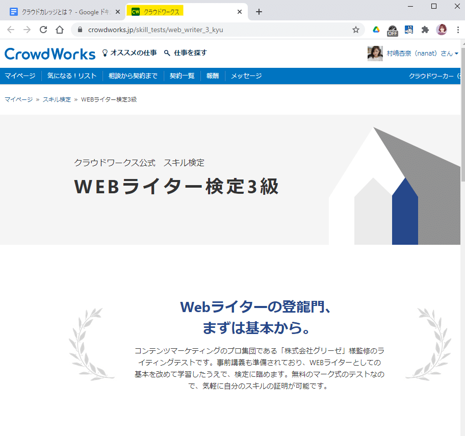
Task: Open the 村嶋杏奈さん account dropdown
Action: click(x=413, y=53)
